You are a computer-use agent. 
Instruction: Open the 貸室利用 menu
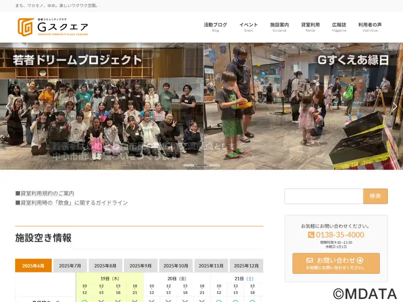tap(310, 27)
